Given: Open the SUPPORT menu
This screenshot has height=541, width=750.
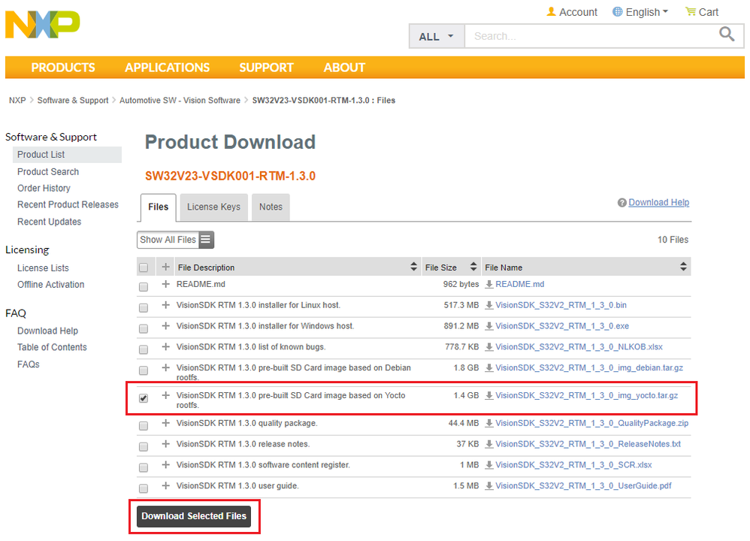Looking at the screenshot, I should click(x=267, y=68).
